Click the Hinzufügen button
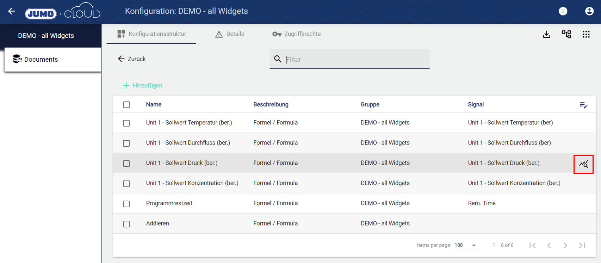The image size is (601, 263). [143, 86]
